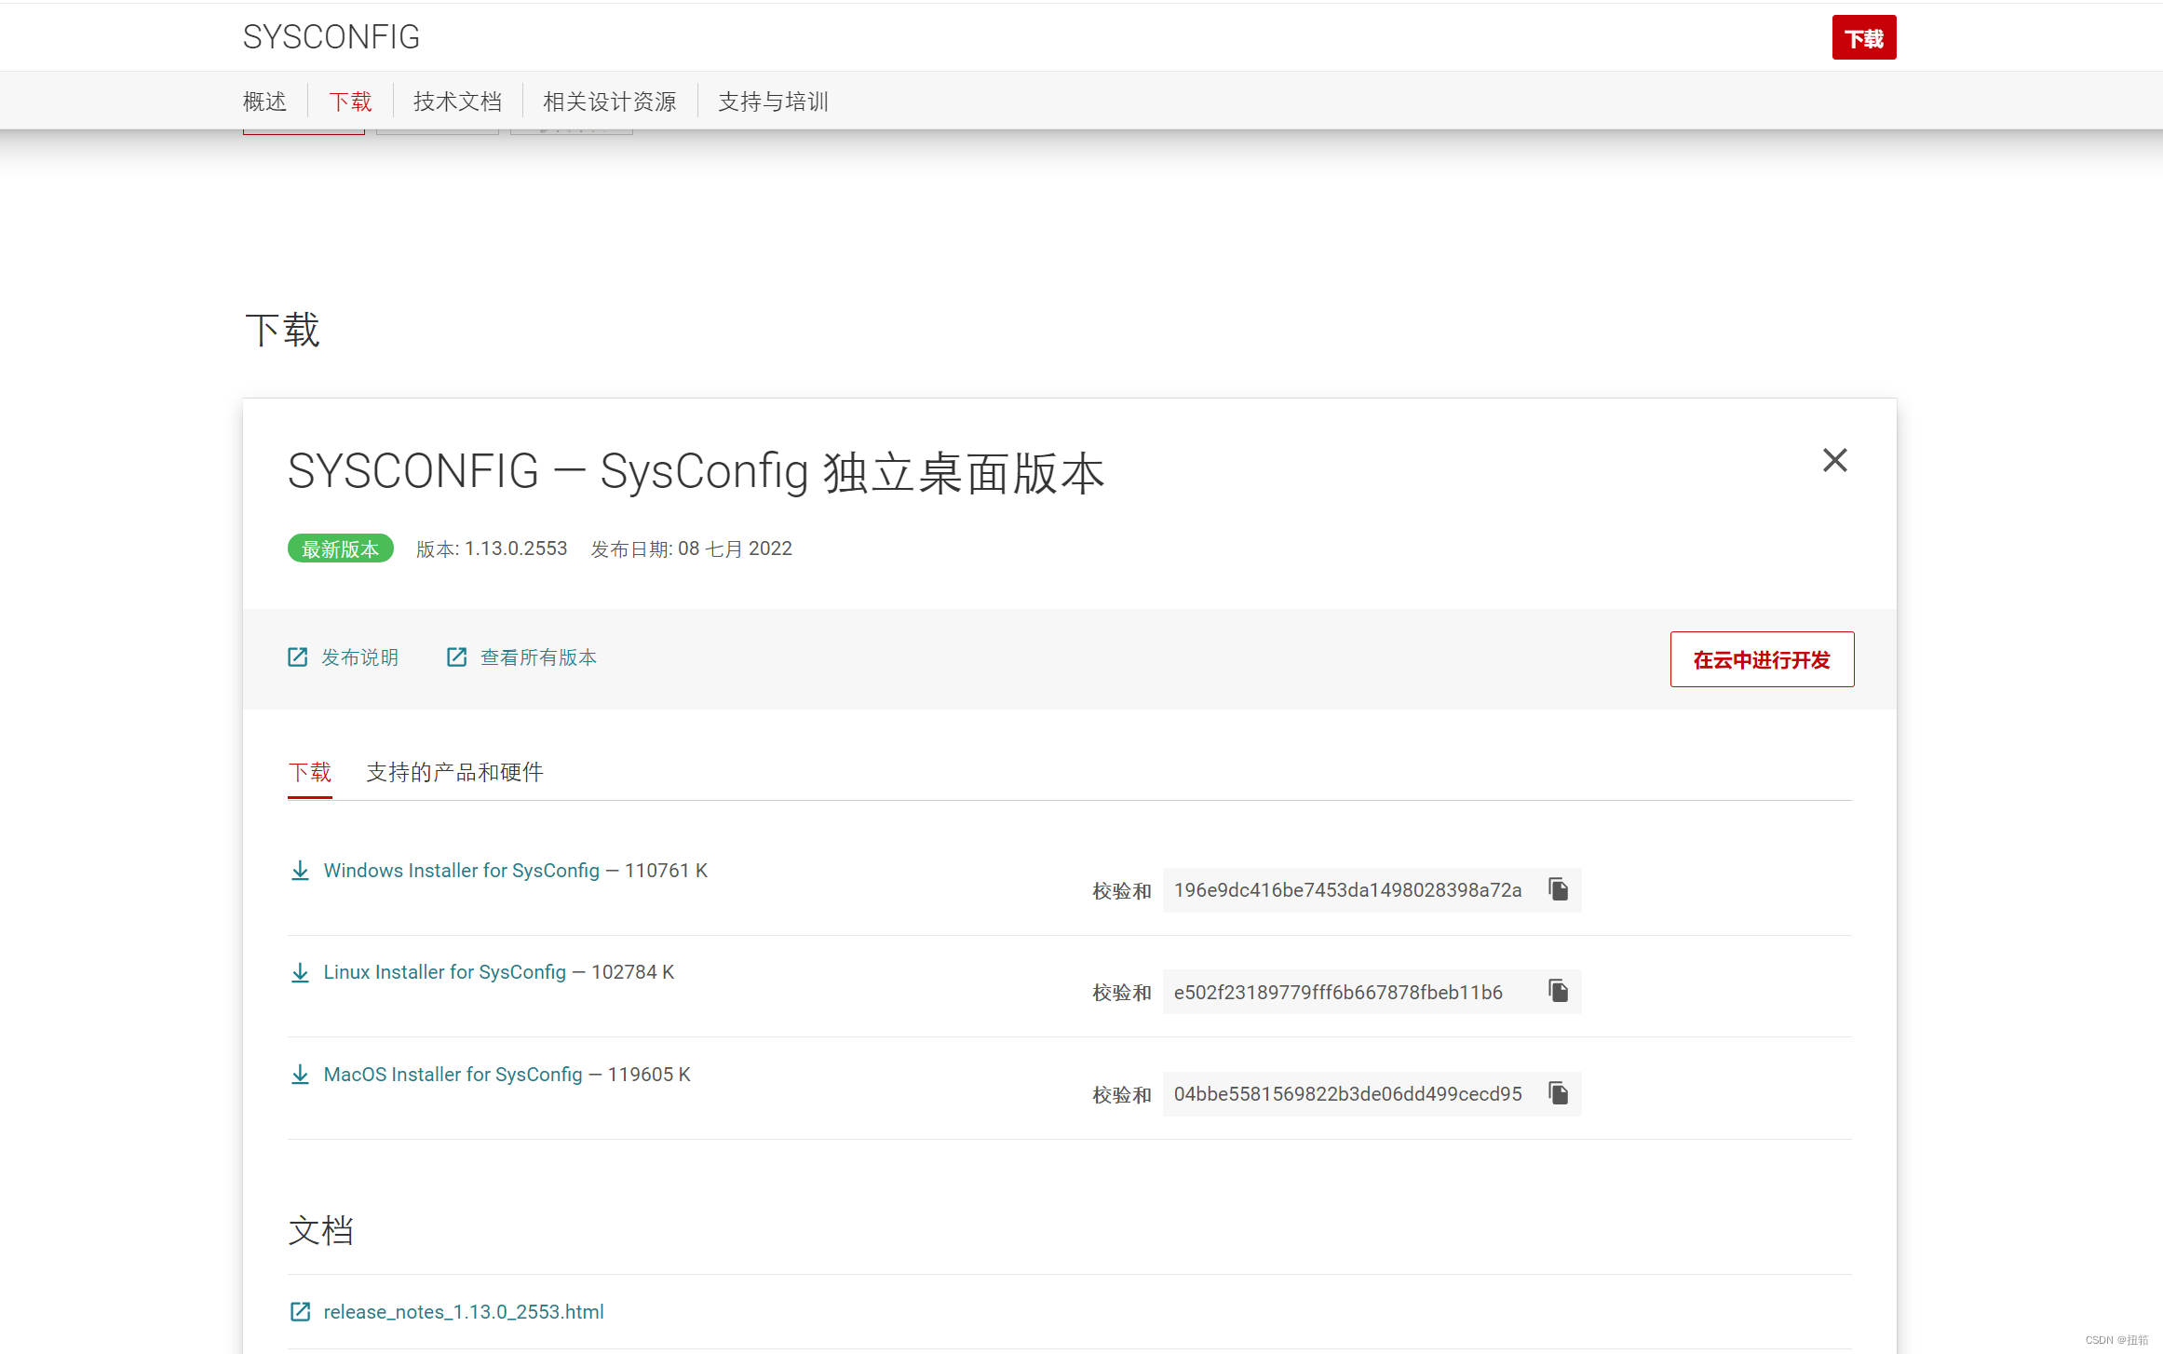Close the SysConfig download dialog
The width and height of the screenshot is (2163, 1354).
1834,460
